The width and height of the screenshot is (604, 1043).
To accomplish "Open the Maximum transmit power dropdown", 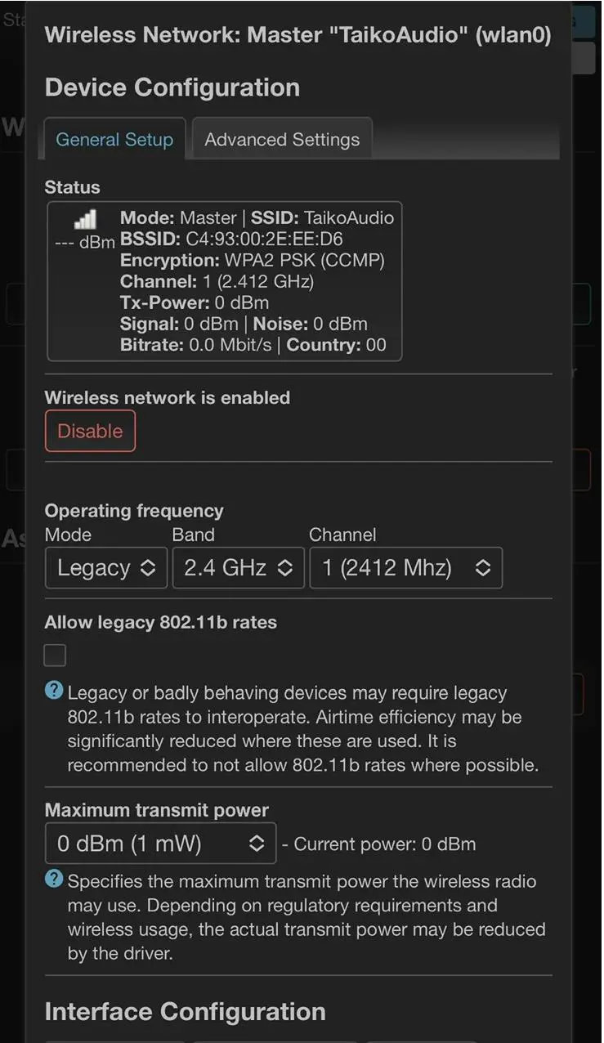I will [x=160, y=844].
